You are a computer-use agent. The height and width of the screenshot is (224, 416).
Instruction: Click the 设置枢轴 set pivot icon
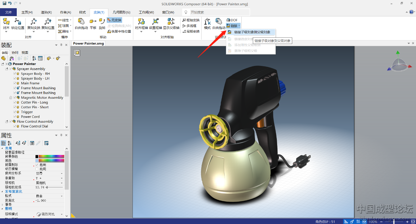click(155, 24)
